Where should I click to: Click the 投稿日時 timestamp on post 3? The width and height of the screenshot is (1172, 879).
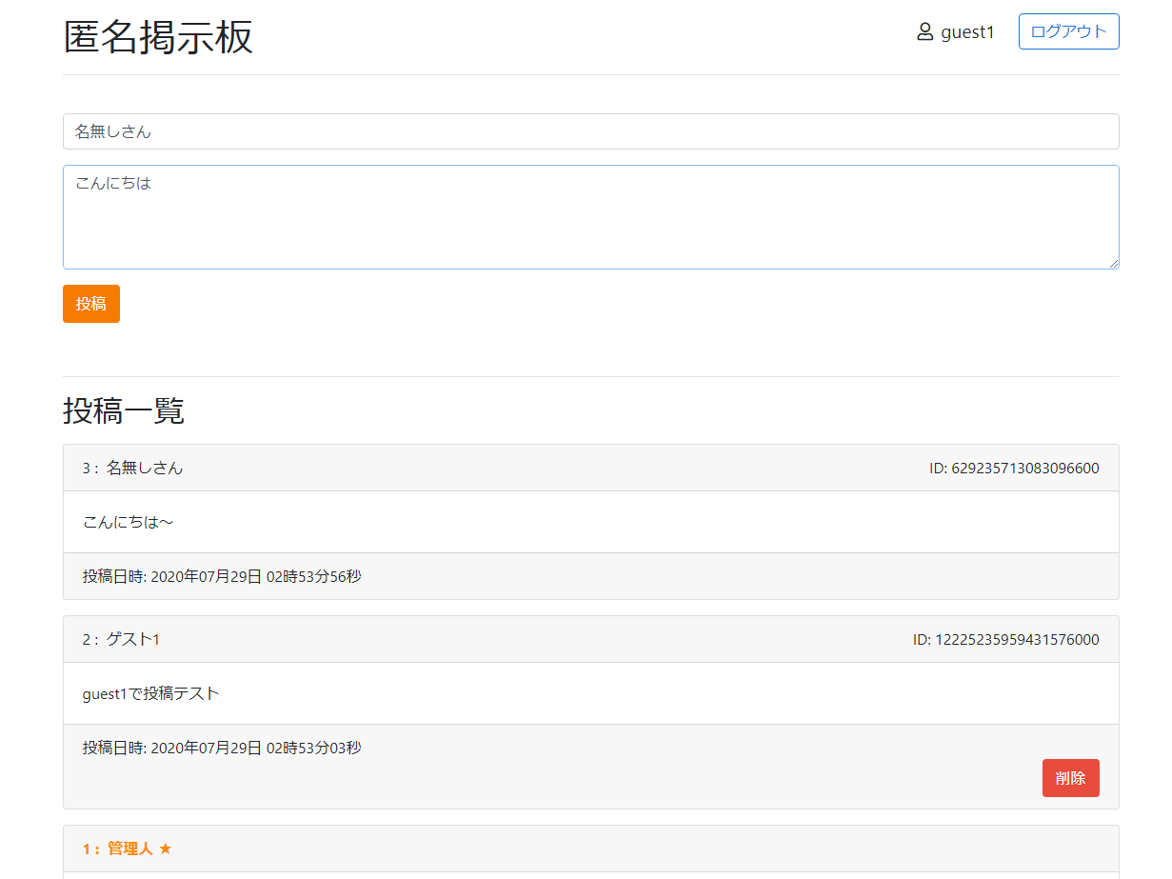(x=221, y=576)
